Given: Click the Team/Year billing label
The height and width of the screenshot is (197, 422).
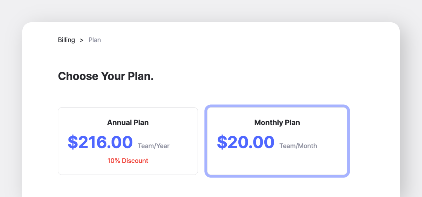Looking at the screenshot, I should [x=153, y=146].
